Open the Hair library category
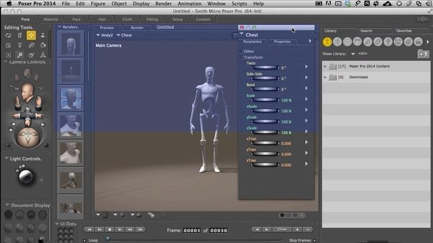The image size is (433, 243). pos(357,42)
